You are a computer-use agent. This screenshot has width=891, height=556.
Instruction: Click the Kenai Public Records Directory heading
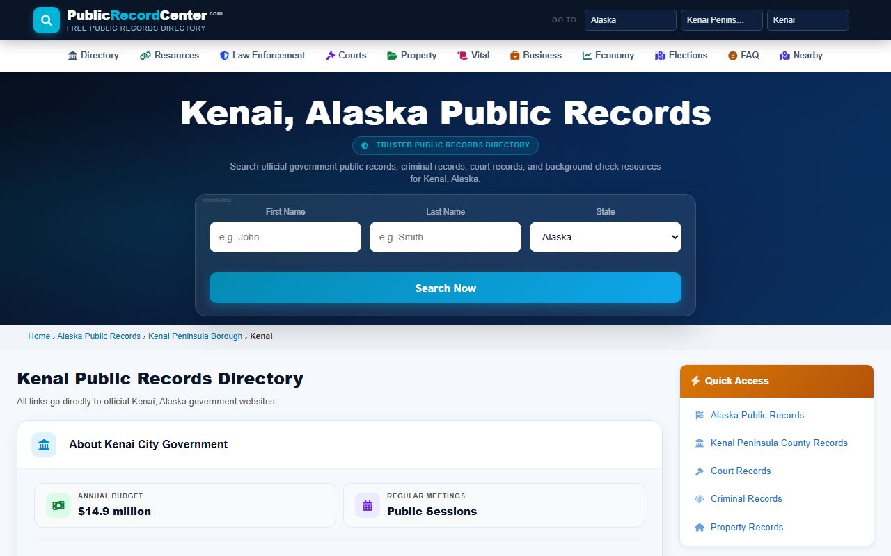coord(160,379)
